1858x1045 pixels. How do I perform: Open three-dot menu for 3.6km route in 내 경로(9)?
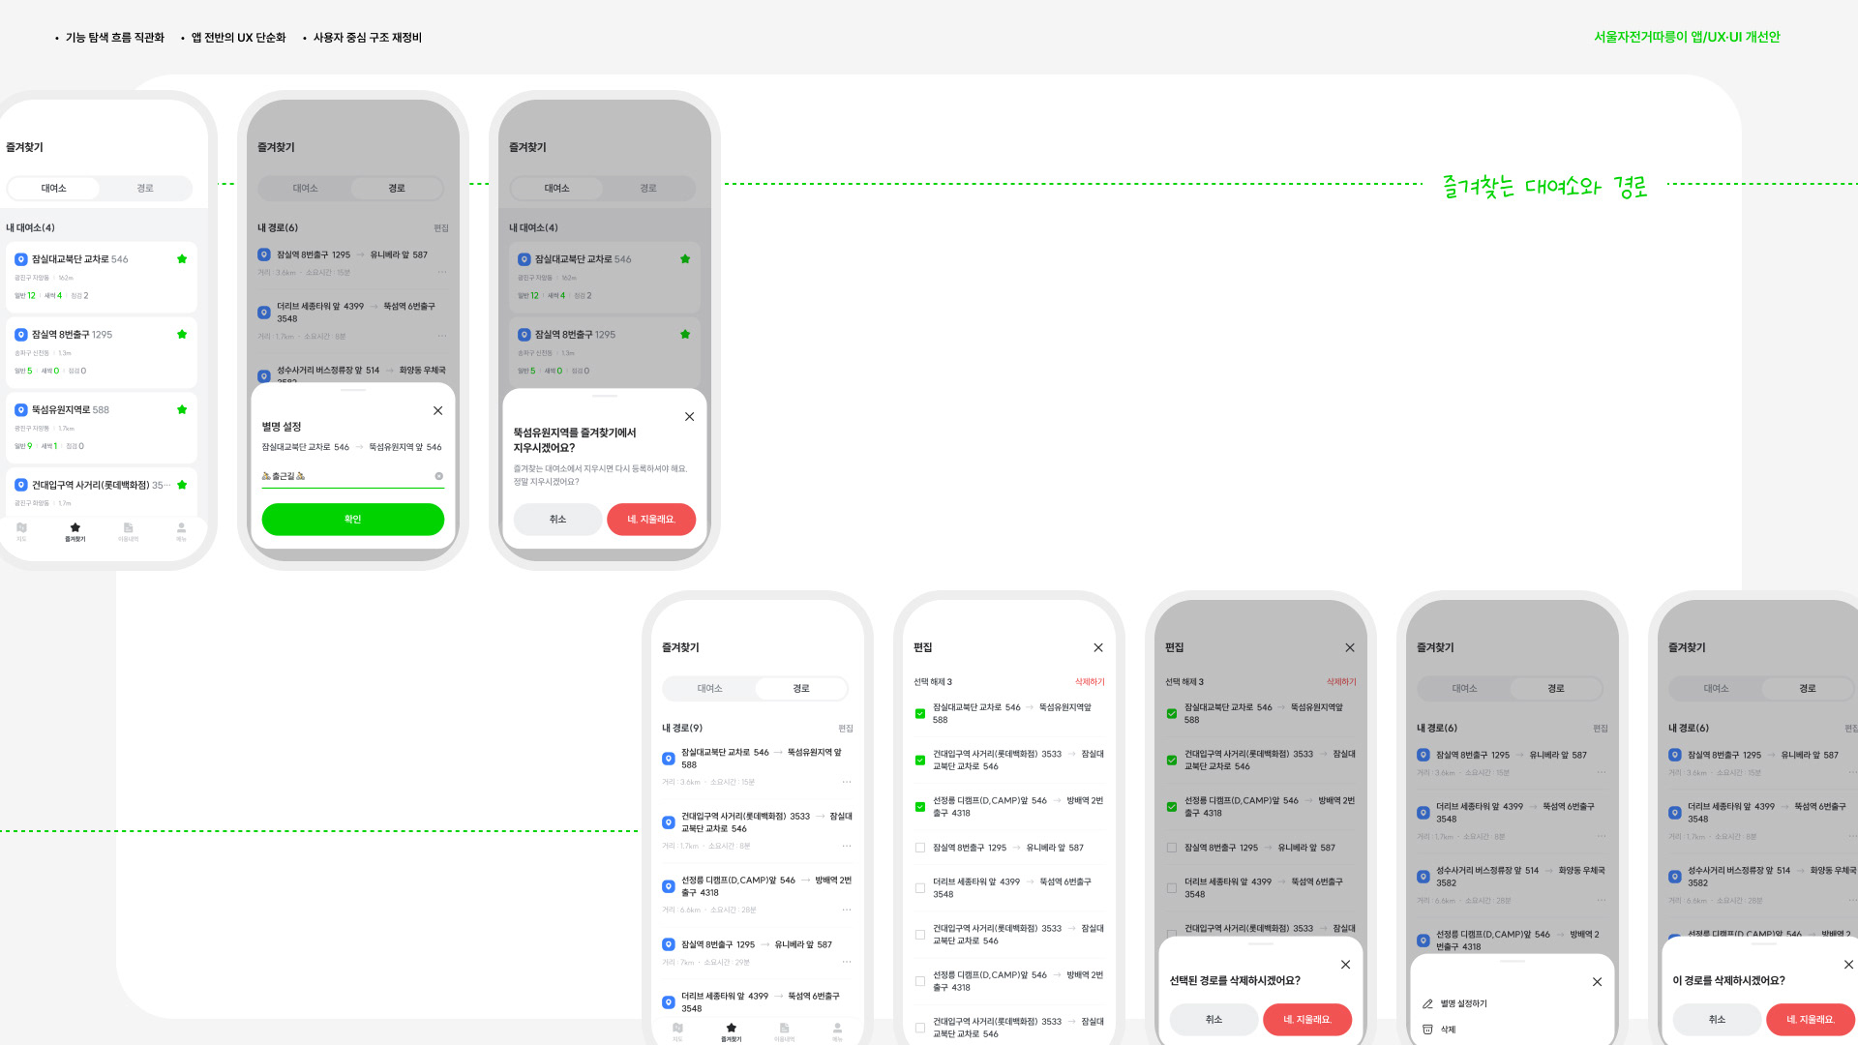point(847,782)
